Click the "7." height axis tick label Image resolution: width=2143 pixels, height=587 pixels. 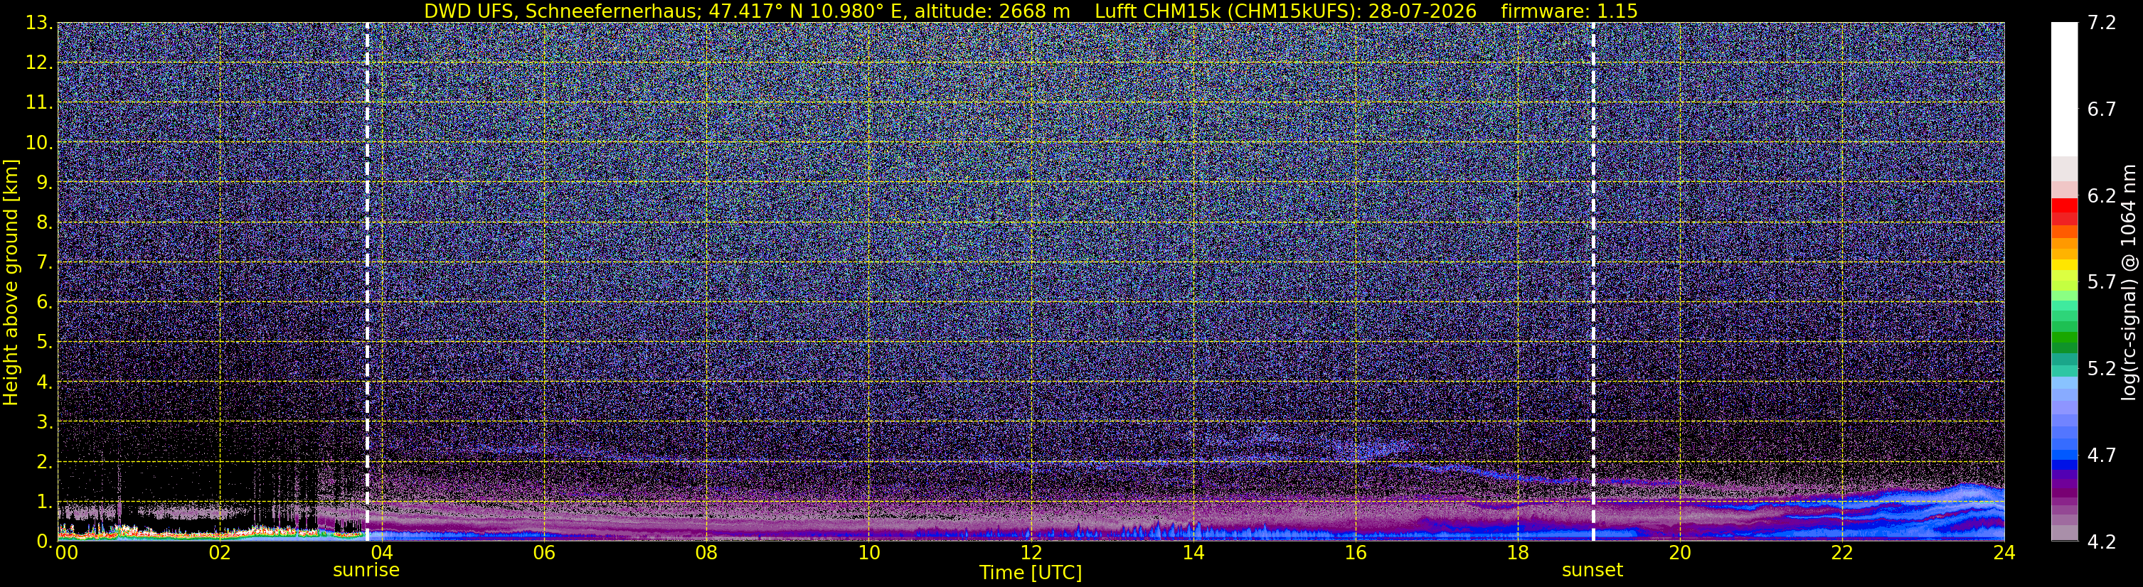(44, 263)
